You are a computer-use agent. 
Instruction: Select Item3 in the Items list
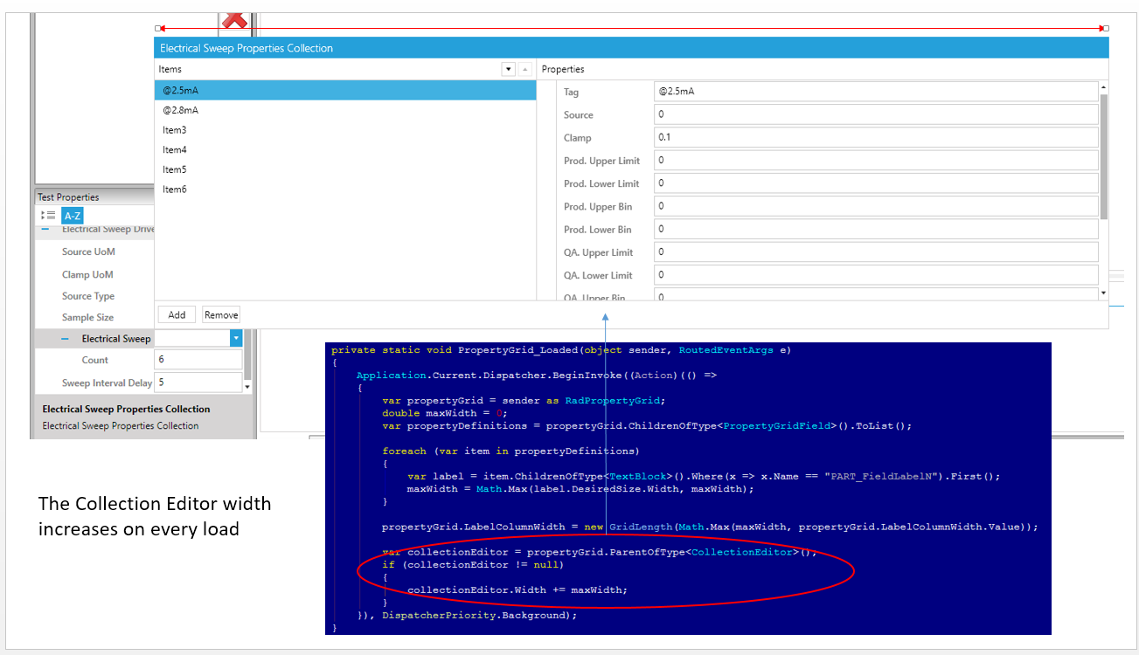[x=345, y=130]
